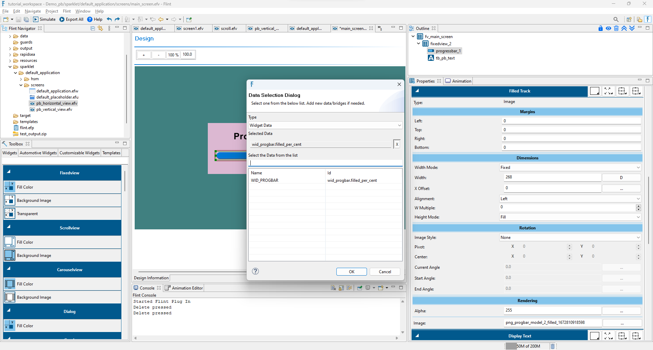Collapse the Filled Track section triangle
Viewport: 653px width, 350px height.
pyautogui.click(x=417, y=91)
